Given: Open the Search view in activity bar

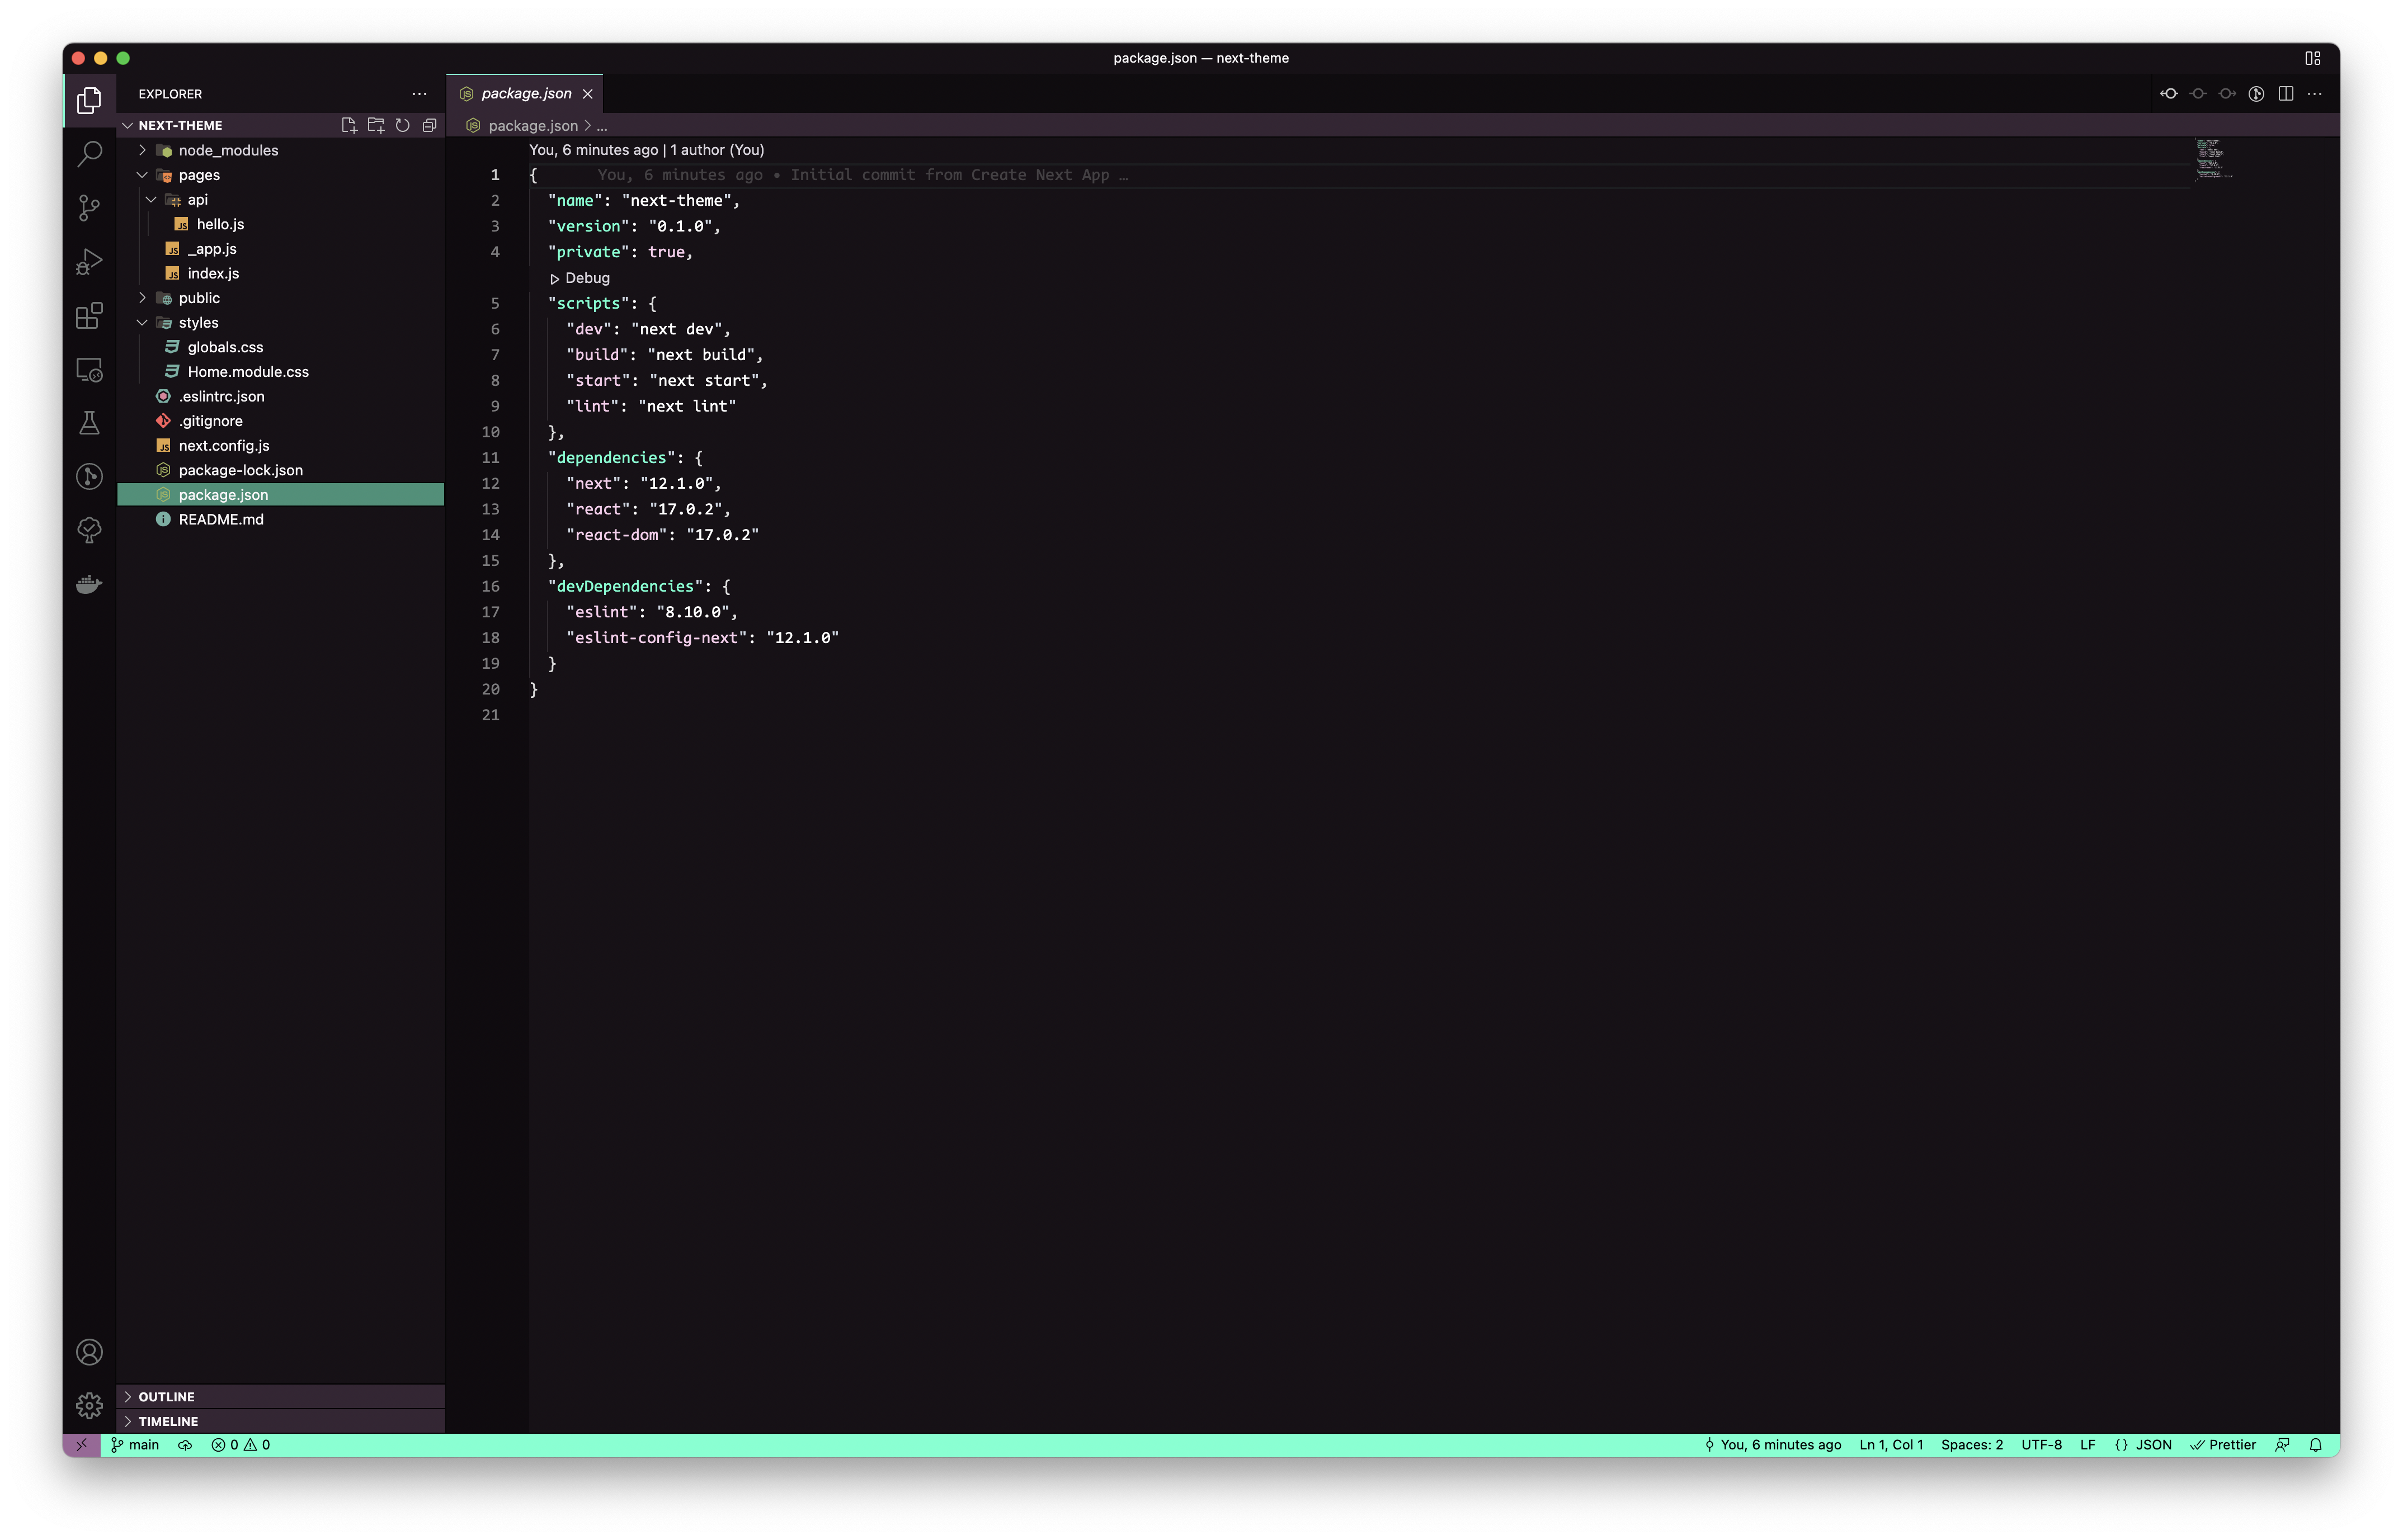Looking at the screenshot, I should pos(89,154).
